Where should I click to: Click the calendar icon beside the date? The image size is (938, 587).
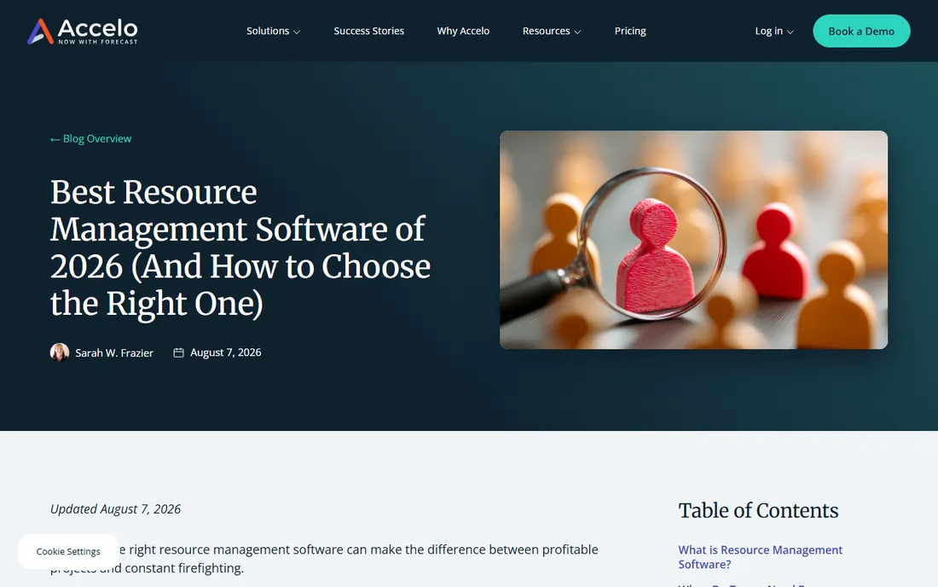click(178, 352)
